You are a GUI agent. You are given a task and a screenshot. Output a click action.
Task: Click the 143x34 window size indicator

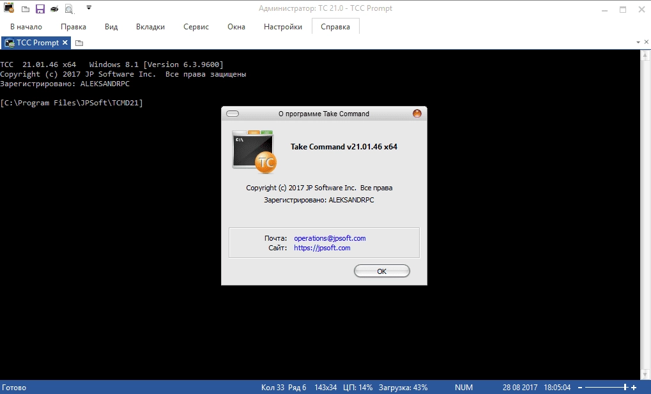(x=326, y=388)
